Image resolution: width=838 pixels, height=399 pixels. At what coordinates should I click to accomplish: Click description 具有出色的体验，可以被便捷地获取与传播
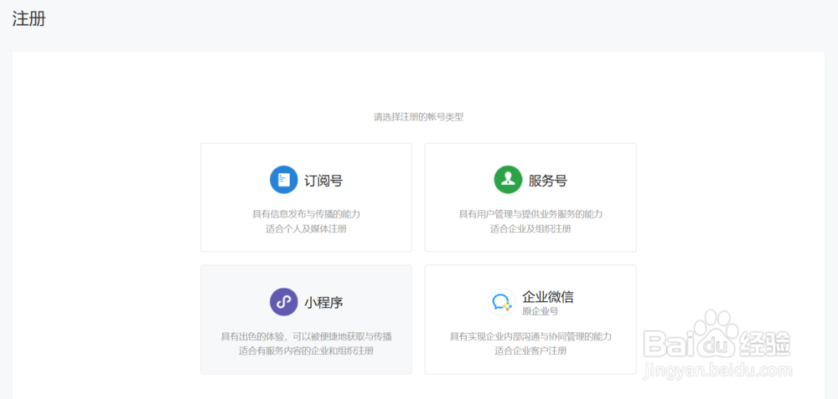[x=306, y=336]
